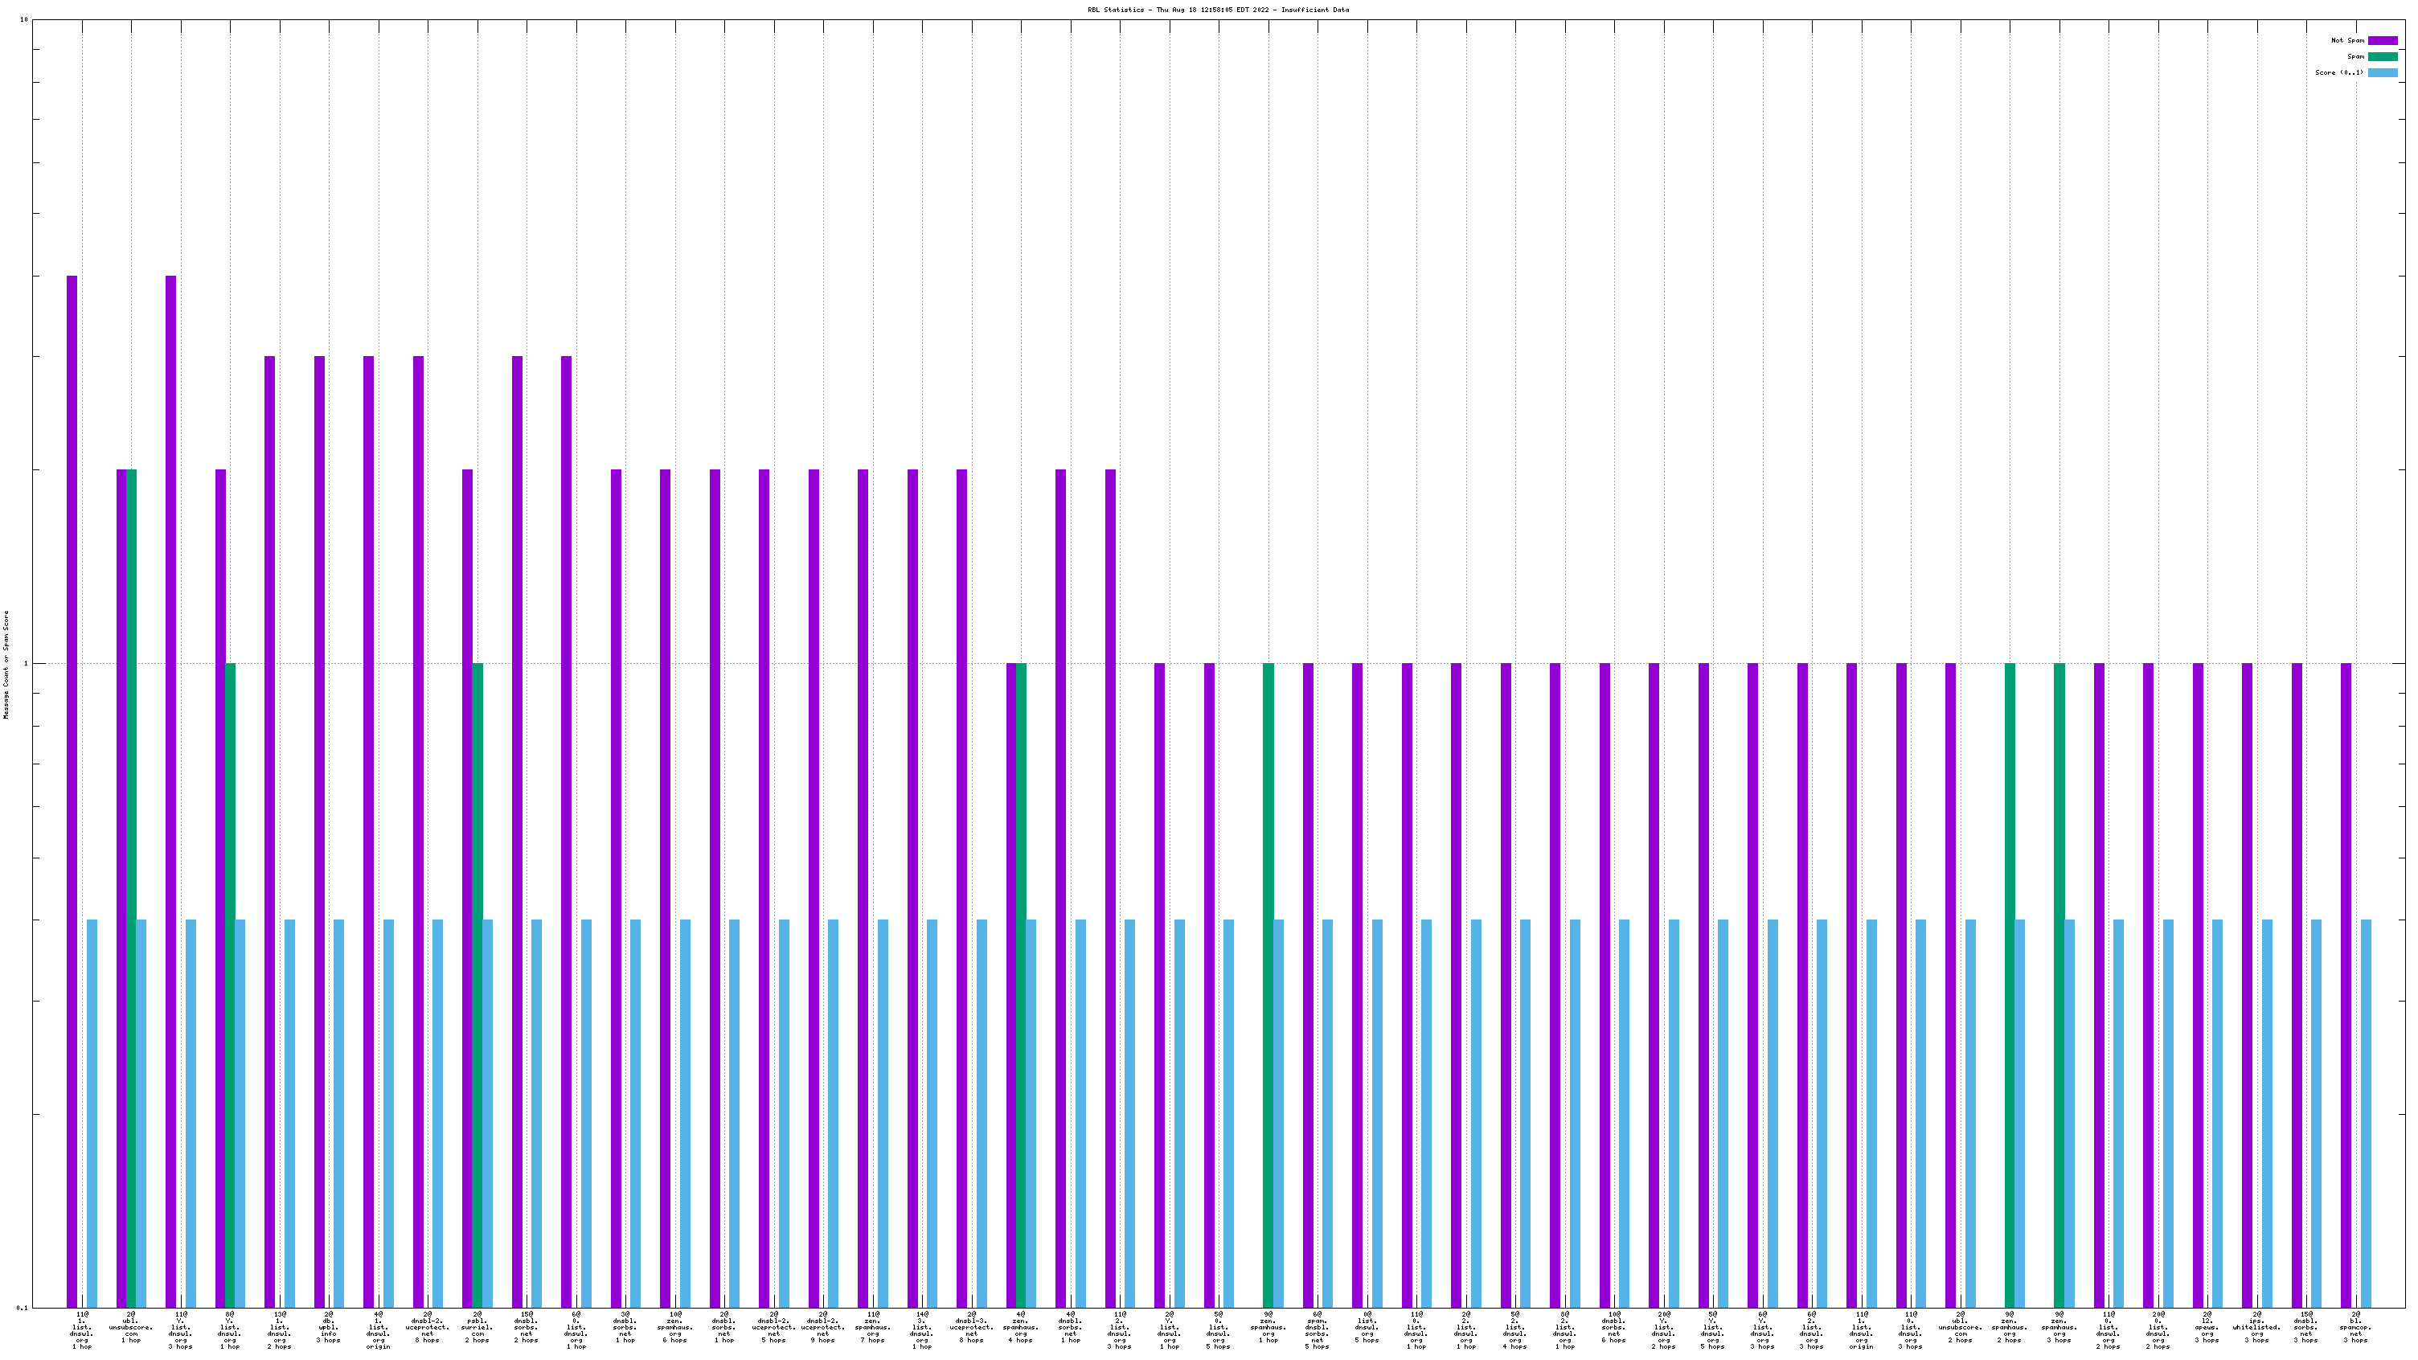This screenshot has width=2418, height=1360.
Task: Click the y-axis tick label 10
Action: point(23,20)
